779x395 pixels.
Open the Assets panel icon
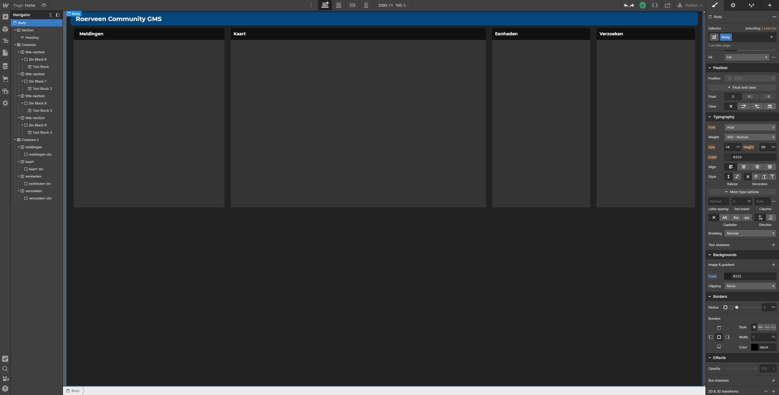[x=5, y=91]
